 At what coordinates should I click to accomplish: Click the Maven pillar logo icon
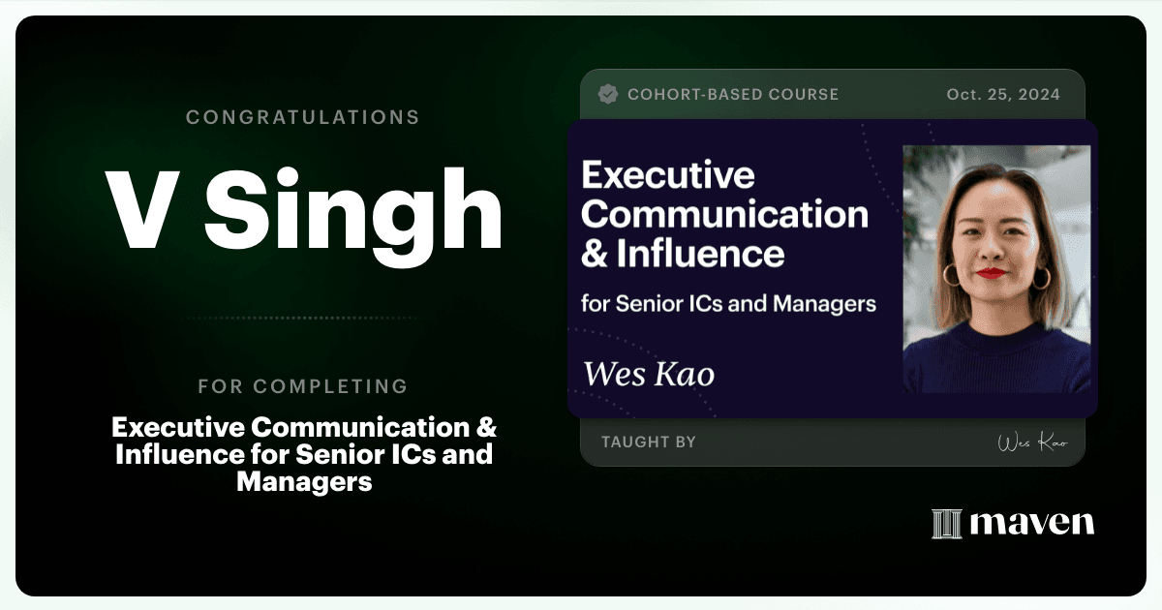tap(946, 524)
